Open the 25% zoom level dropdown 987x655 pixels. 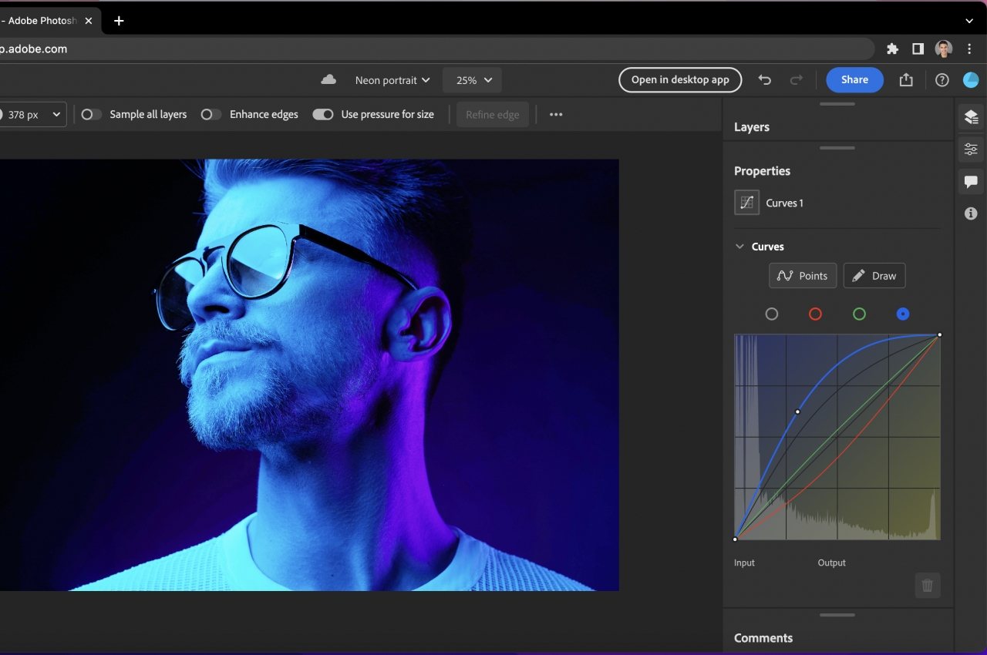(473, 80)
